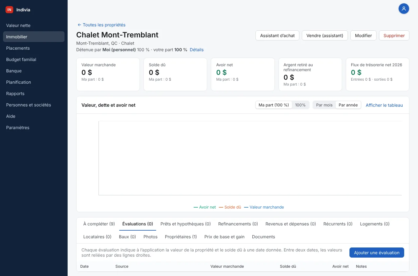Click Afficher le tableau link
The height and width of the screenshot is (276, 418).
(x=384, y=105)
